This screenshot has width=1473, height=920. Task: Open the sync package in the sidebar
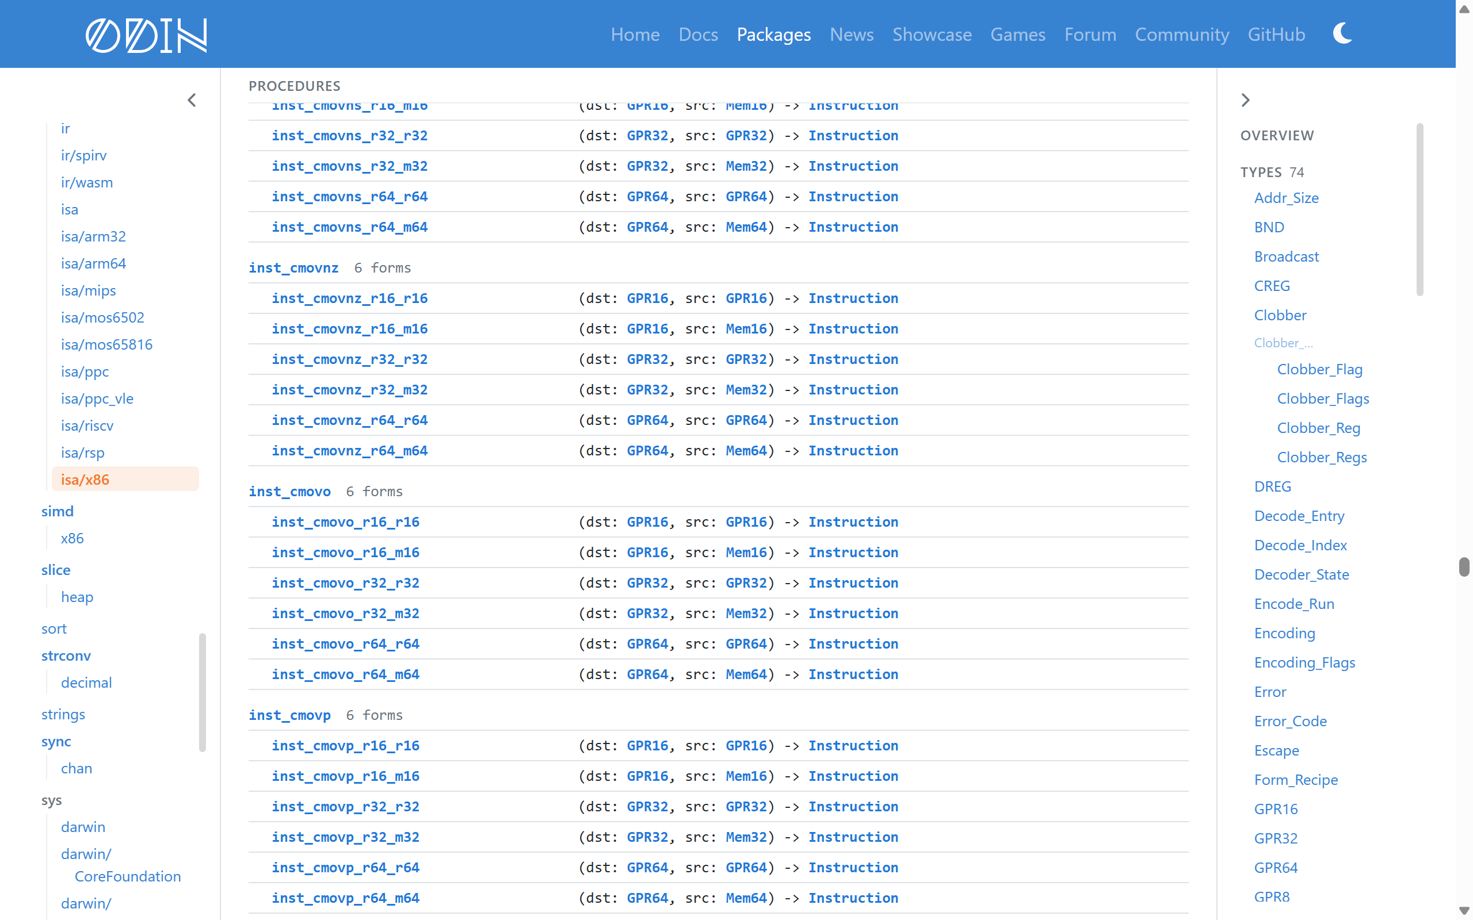tap(56, 741)
